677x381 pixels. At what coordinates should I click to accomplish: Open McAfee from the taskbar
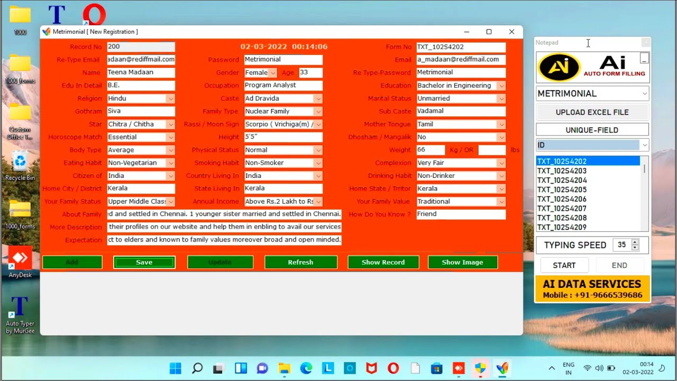371,368
